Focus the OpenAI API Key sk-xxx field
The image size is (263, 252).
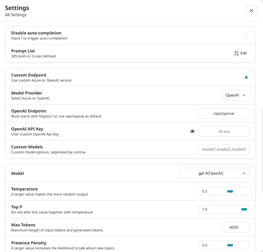[224, 132]
